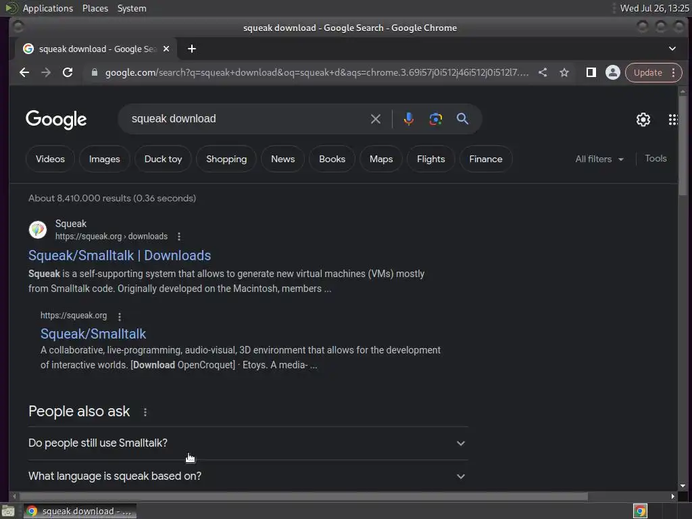Viewport: 692px width, 519px height.
Task: Filter results by Videos
Action: point(50,159)
